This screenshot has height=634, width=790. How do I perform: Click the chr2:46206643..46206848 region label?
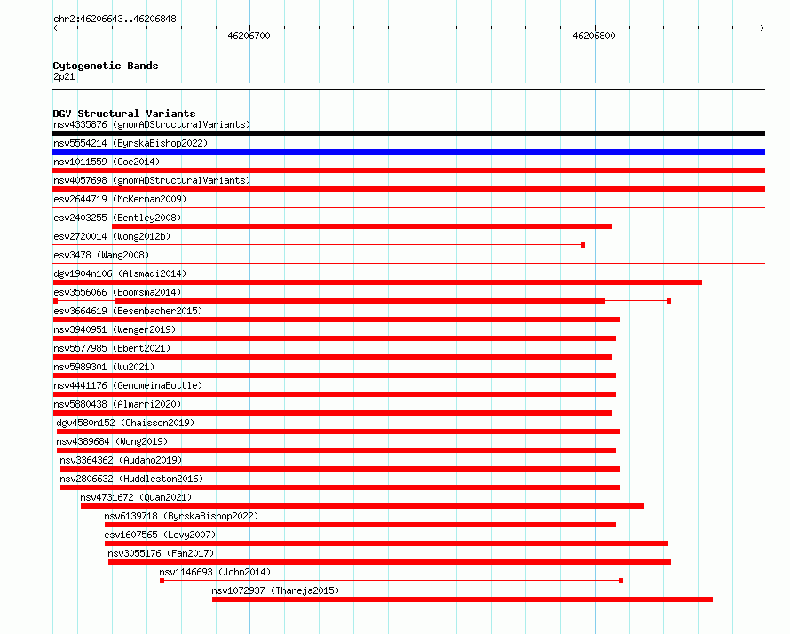tap(115, 20)
